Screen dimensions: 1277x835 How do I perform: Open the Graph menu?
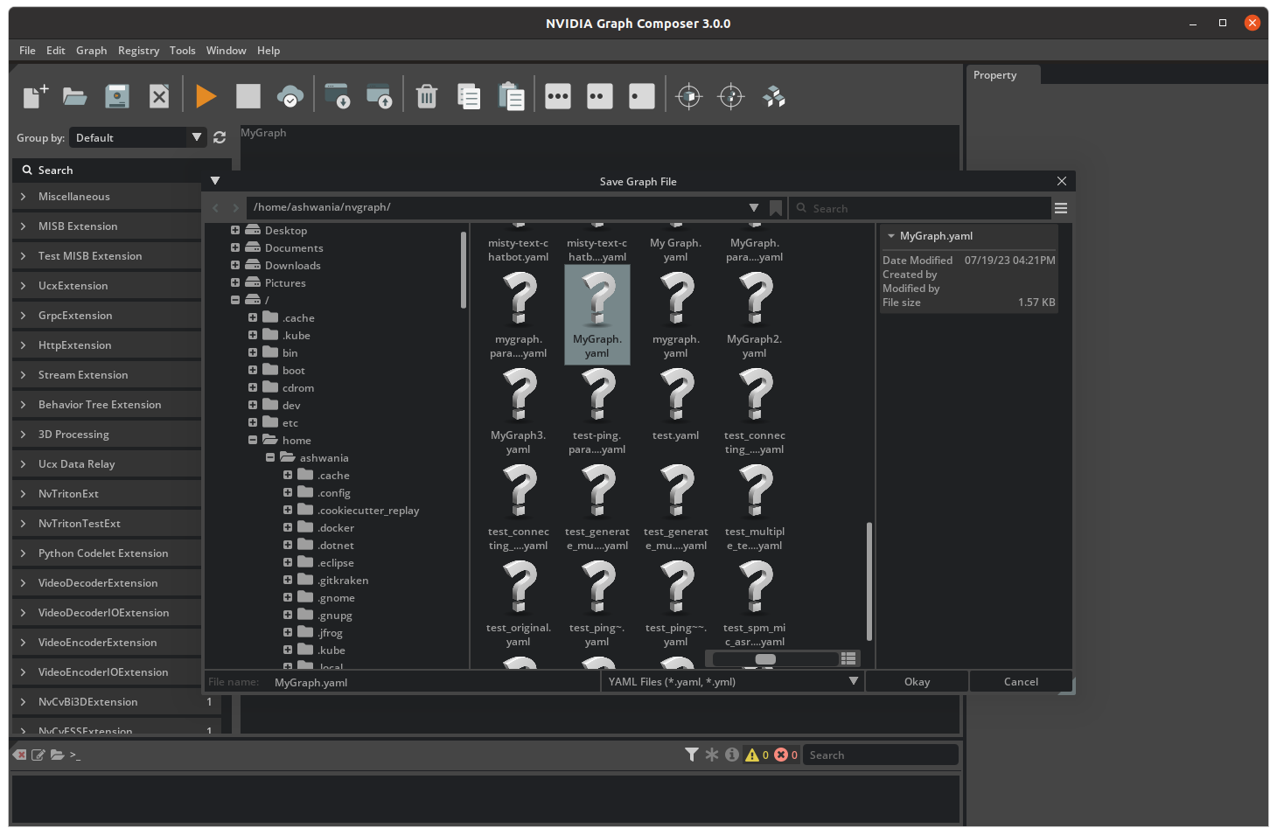point(91,51)
